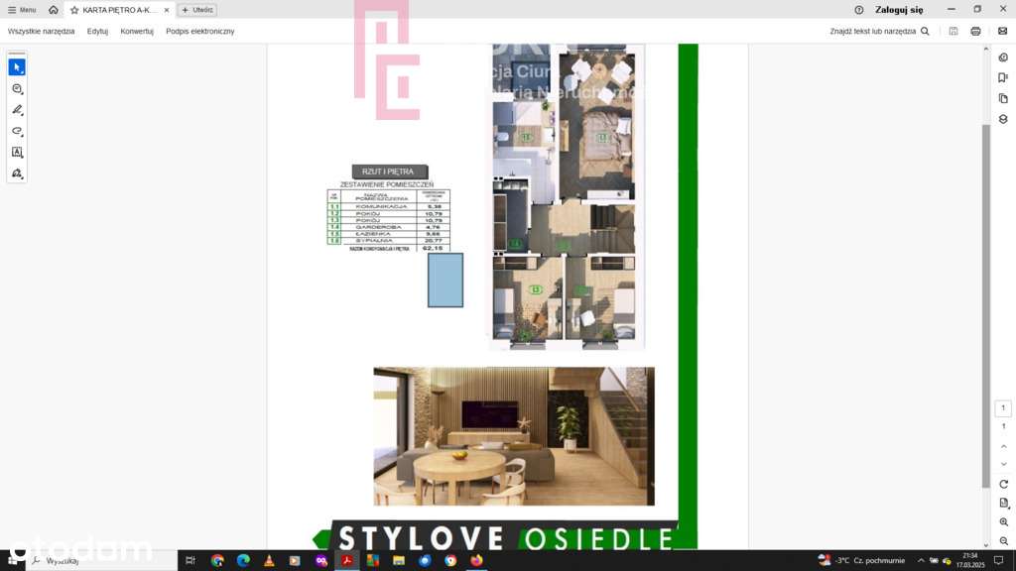Print the document with printer icon
The height and width of the screenshot is (571, 1016).
(975, 31)
